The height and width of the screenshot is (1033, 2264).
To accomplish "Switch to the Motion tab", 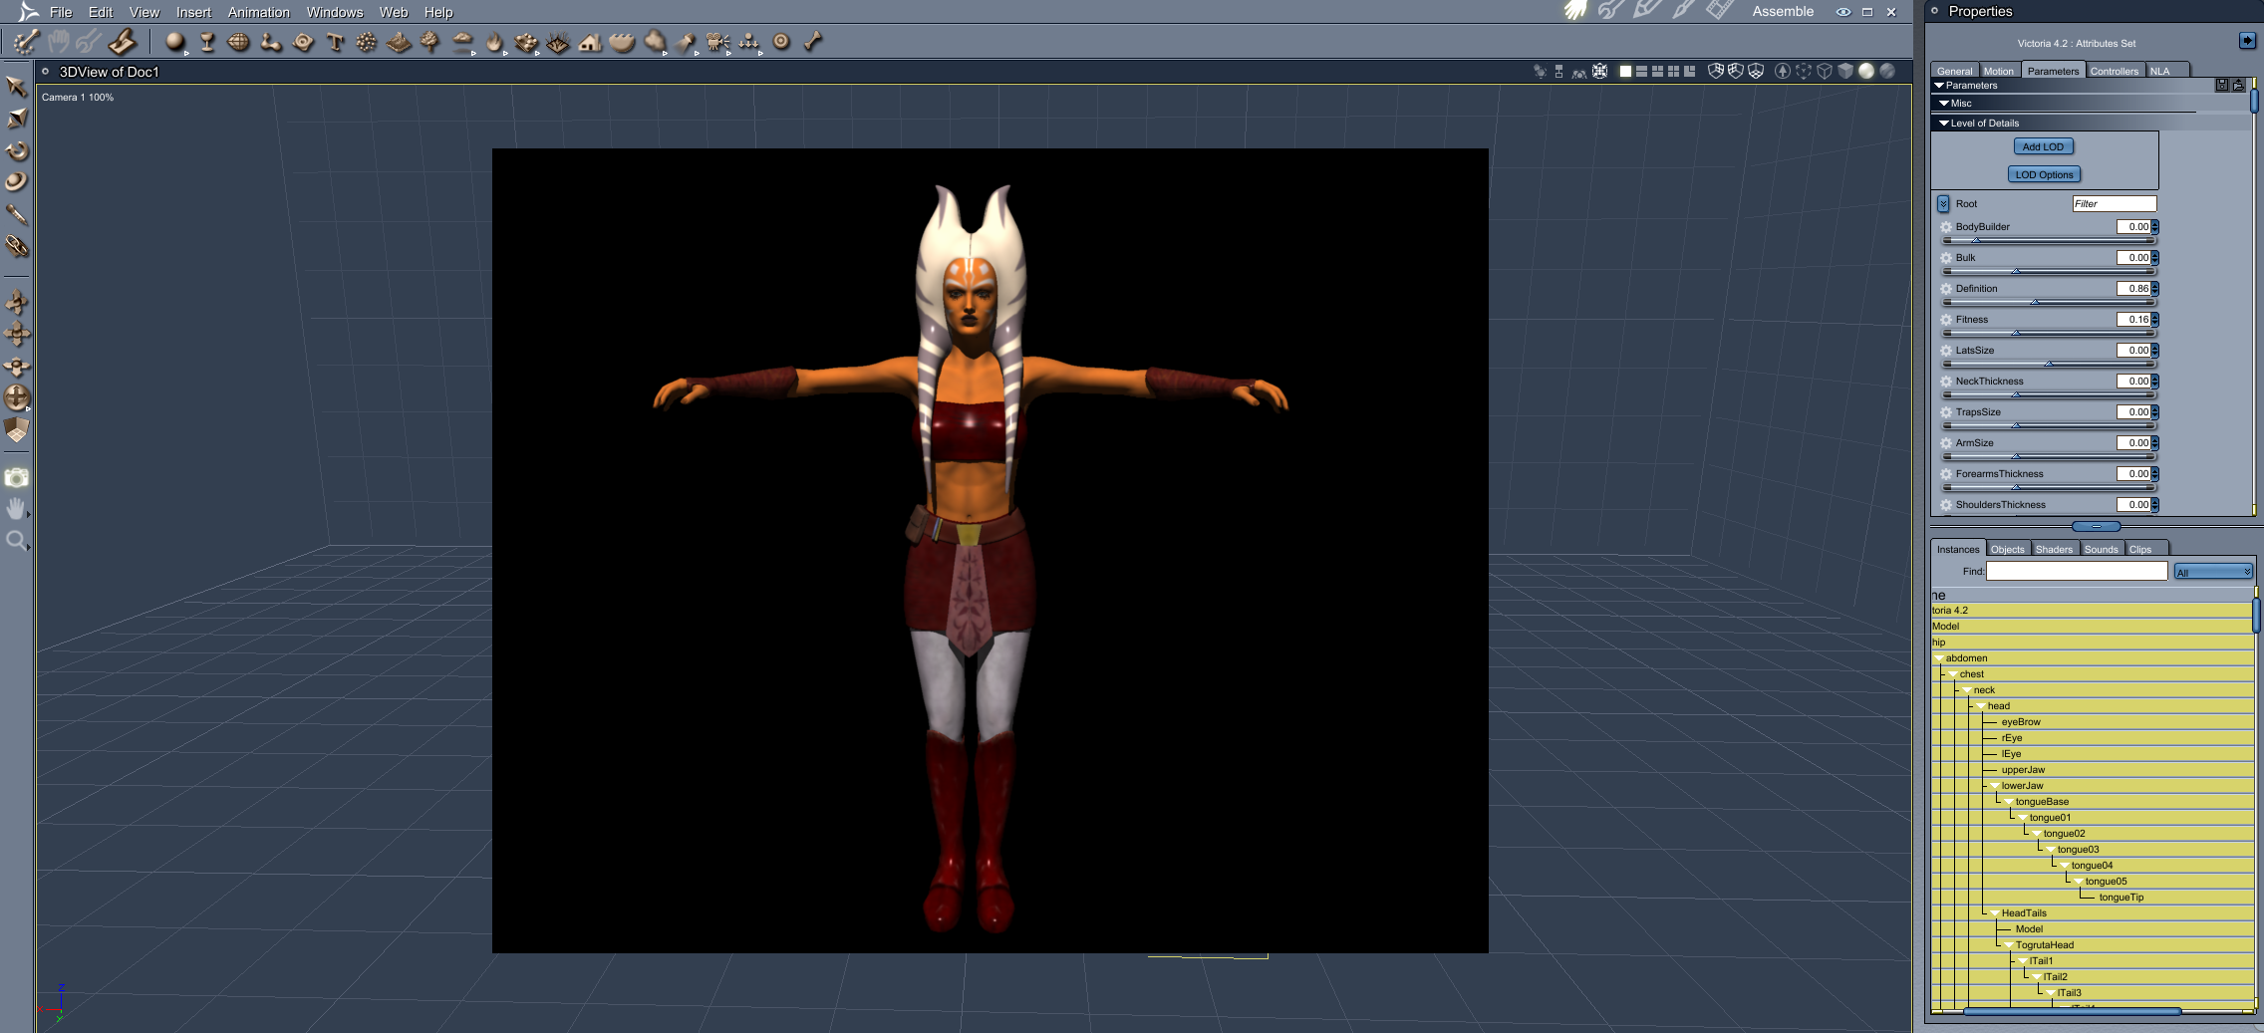I will point(1998,71).
